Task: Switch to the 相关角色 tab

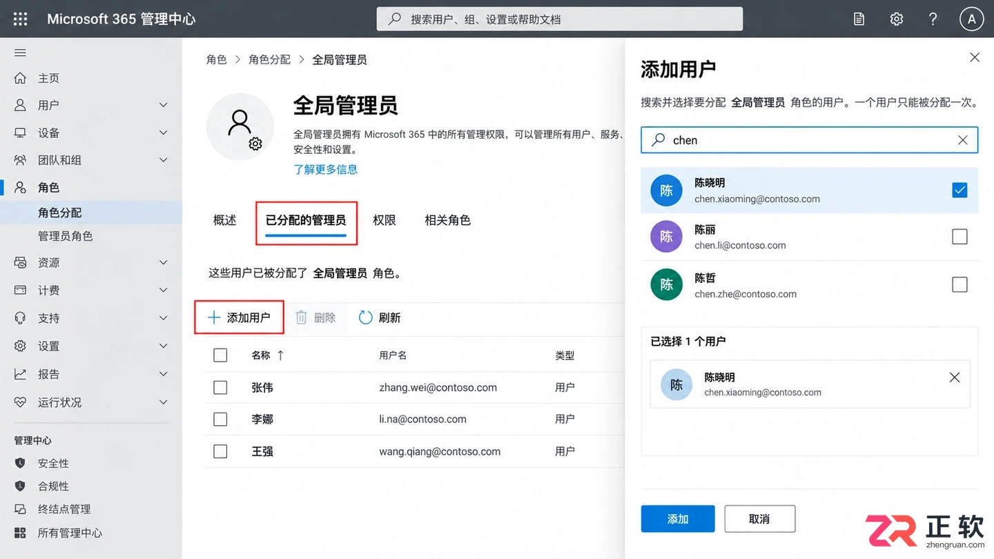Action: (447, 220)
